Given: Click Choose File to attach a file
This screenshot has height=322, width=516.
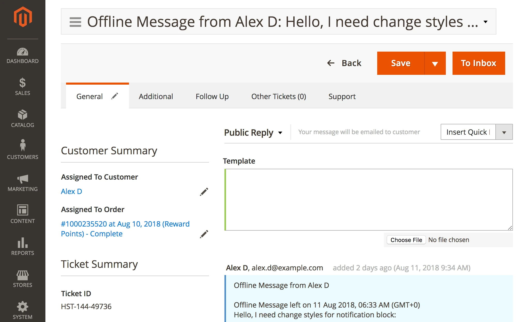Looking at the screenshot, I should pyautogui.click(x=406, y=240).
